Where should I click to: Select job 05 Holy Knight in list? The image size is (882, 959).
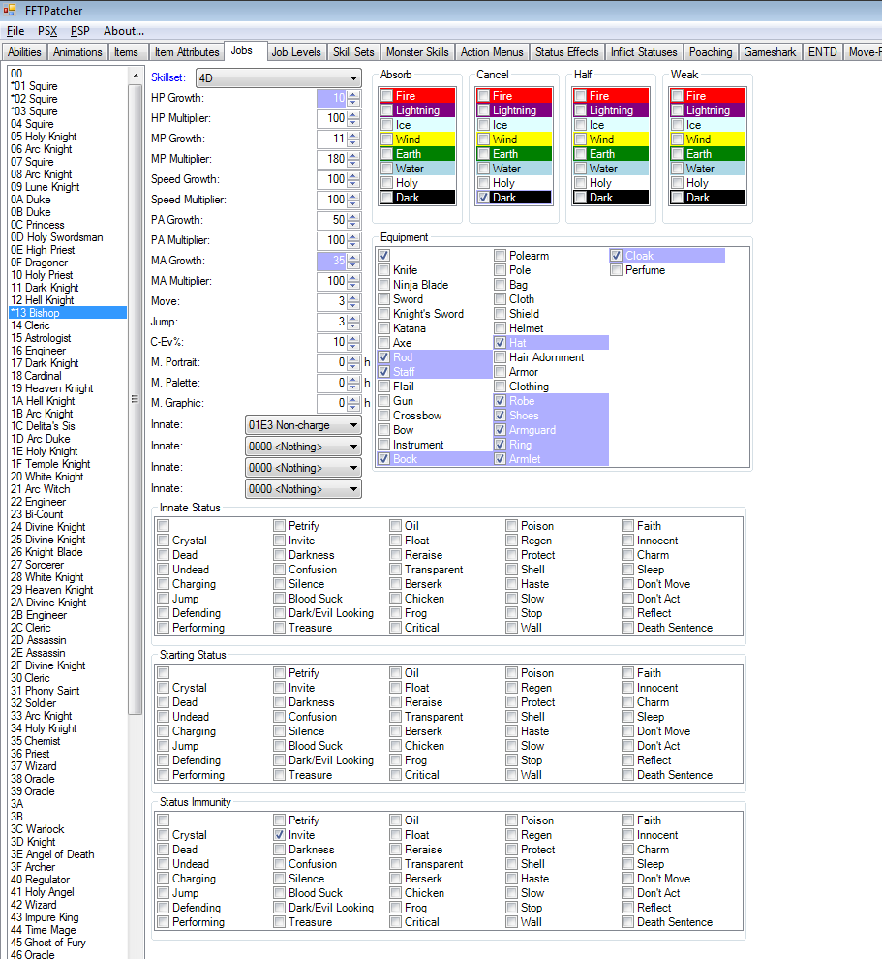point(68,137)
